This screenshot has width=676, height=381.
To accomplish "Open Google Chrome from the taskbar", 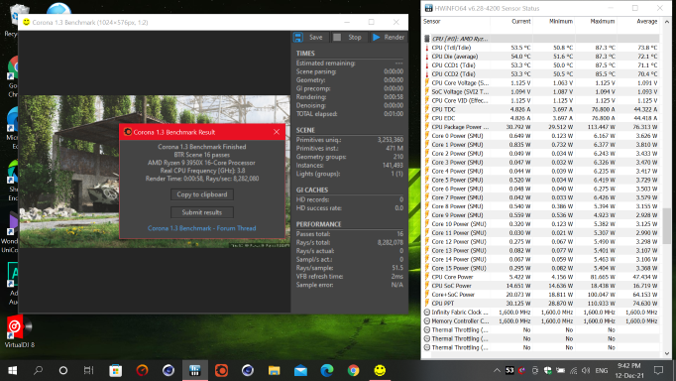I will click(353, 370).
